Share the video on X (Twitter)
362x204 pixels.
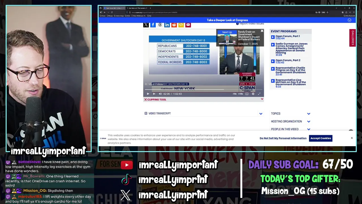click(x=146, y=25)
